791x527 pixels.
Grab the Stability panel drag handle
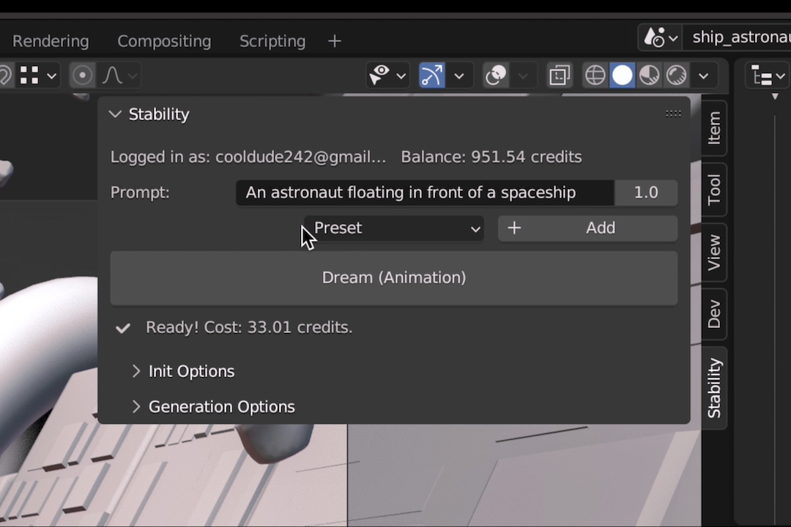673,114
